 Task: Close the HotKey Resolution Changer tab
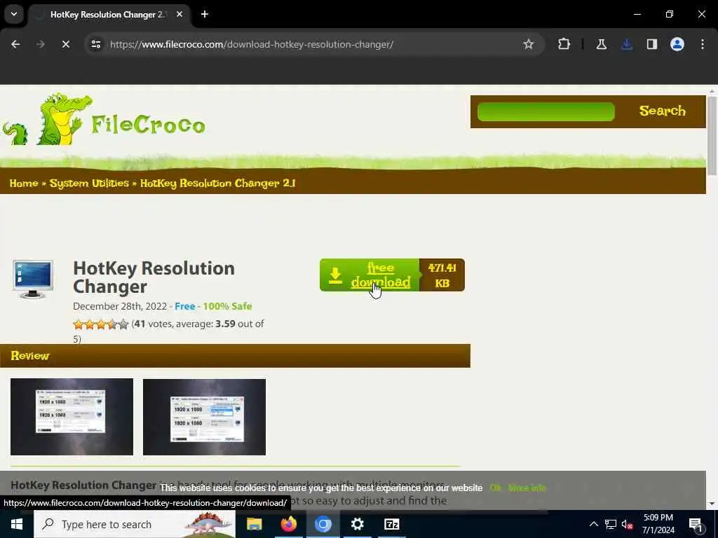tap(179, 14)
